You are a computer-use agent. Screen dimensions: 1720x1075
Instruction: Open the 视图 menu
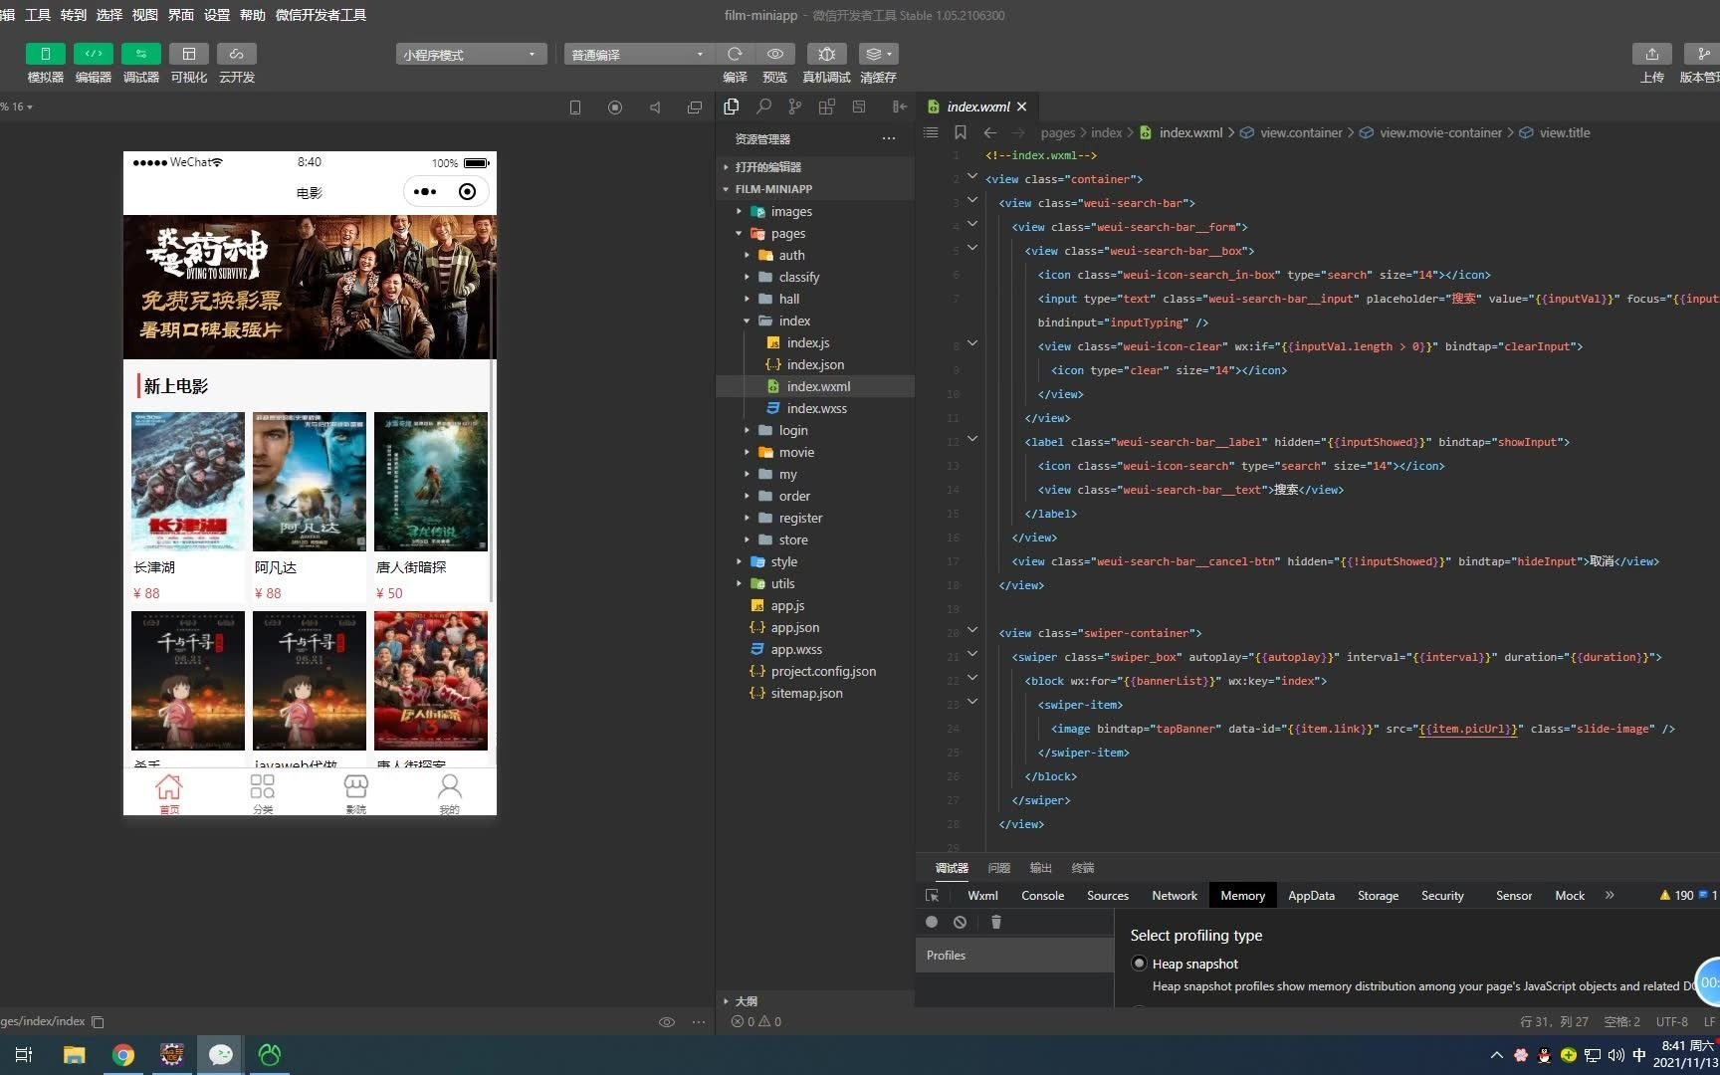click(x=145, y=15)
